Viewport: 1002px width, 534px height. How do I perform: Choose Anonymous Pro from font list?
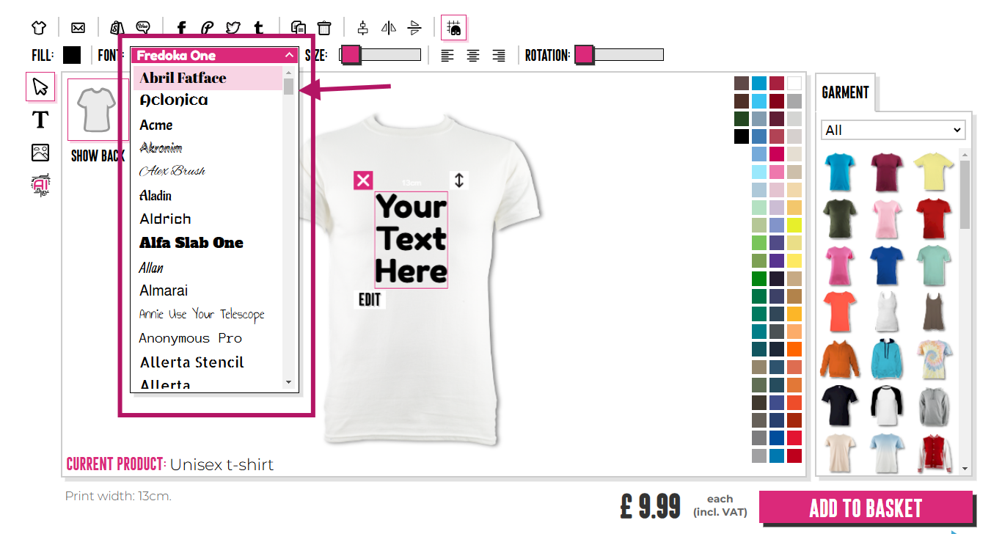tap(191, 338)
